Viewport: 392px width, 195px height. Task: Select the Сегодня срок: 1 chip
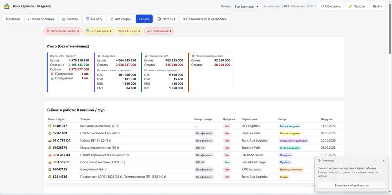click(x=98, y=31)
